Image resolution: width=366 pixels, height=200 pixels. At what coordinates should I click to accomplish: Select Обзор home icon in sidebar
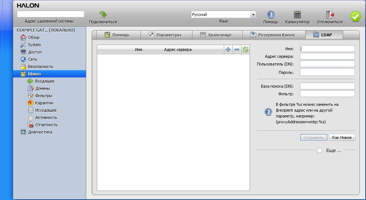pos(23,37)
